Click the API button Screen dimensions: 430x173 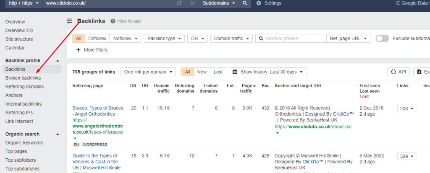tap(399, 72)
